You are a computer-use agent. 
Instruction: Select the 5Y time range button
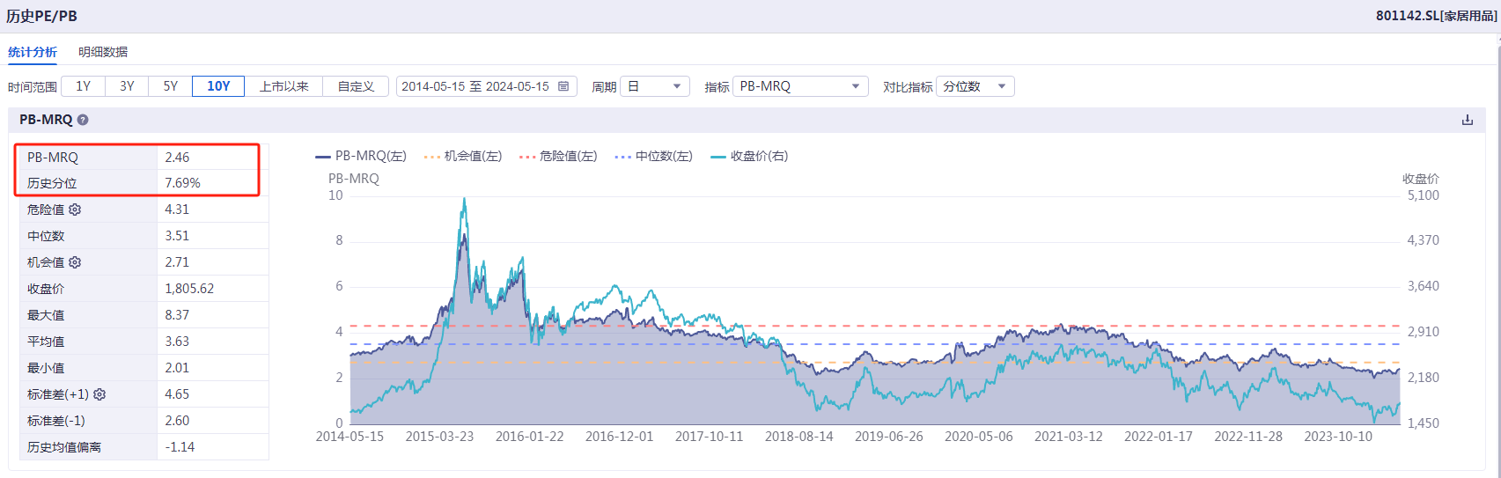pos(170,86)
